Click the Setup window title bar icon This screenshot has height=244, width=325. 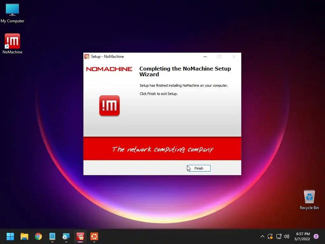click(x=87, y=57)
